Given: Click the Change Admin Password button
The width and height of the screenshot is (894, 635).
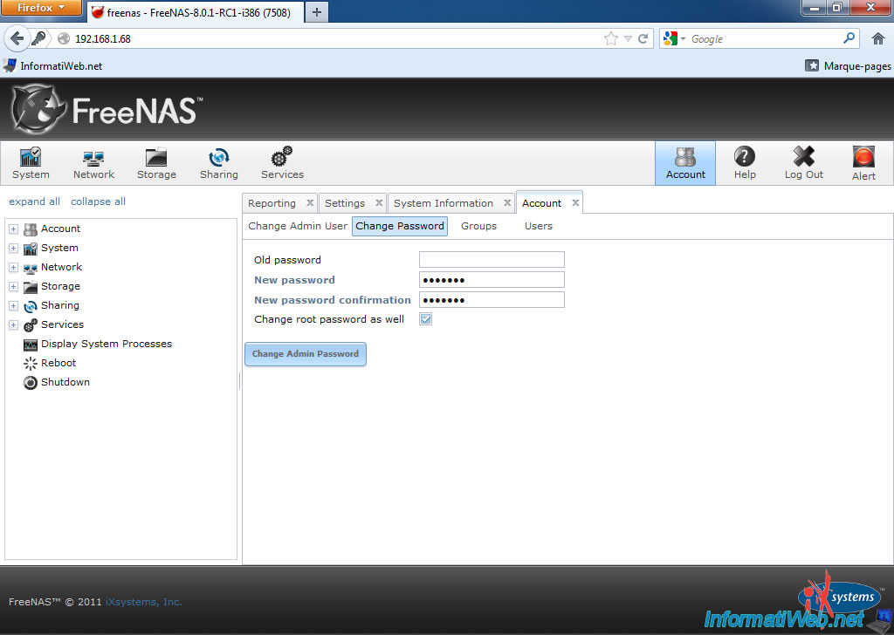Looking at the screenshot, I should 306,353.
